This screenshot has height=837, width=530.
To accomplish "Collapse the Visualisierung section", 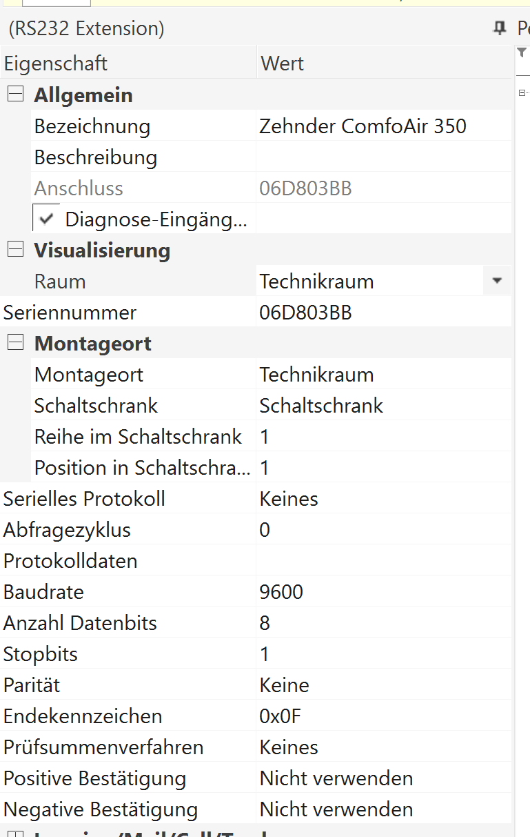I will 15,250.
